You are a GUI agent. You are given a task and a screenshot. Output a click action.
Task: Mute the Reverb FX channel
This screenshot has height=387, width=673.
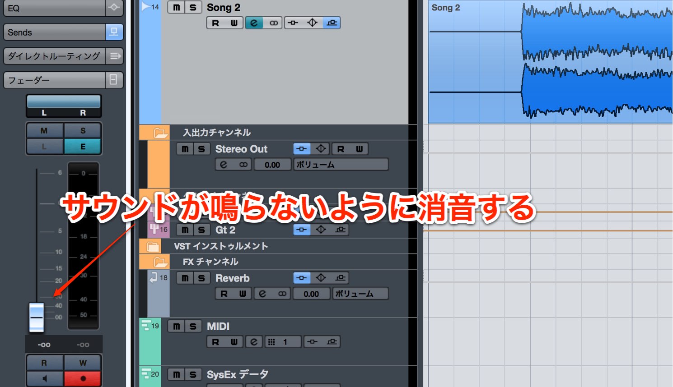point(185,278)
